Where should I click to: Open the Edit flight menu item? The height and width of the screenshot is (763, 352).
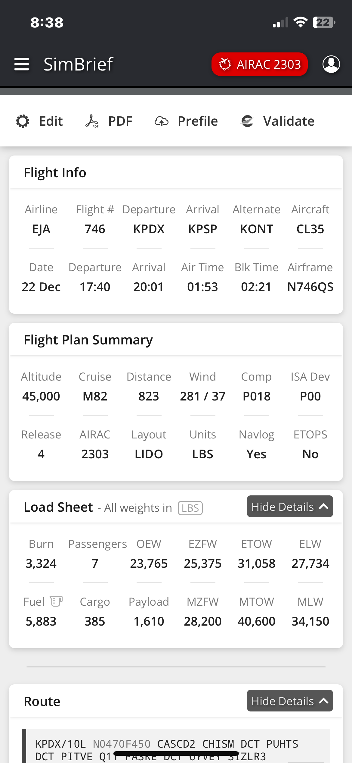[51, 121]
